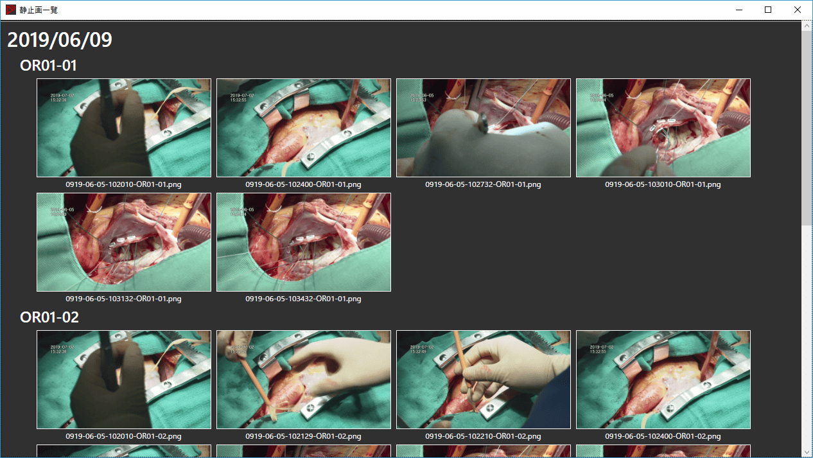Screen dimensions: 813x458
Task: Click the 2019/06/09 date heading
Action: click(x=60, y=40)
